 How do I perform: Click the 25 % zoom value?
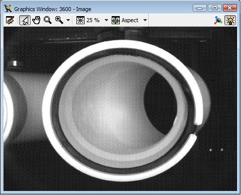[x=93, y=20]
